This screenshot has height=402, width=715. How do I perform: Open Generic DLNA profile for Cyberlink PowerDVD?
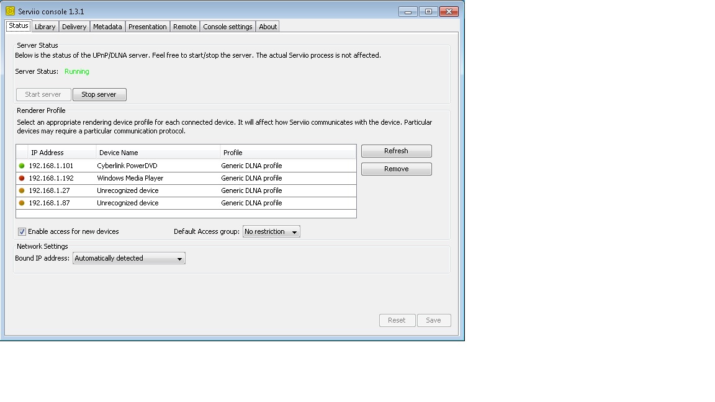251,166
